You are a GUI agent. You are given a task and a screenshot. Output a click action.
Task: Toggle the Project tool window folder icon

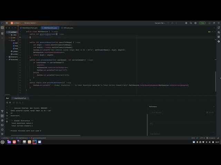tap(2, 27)
